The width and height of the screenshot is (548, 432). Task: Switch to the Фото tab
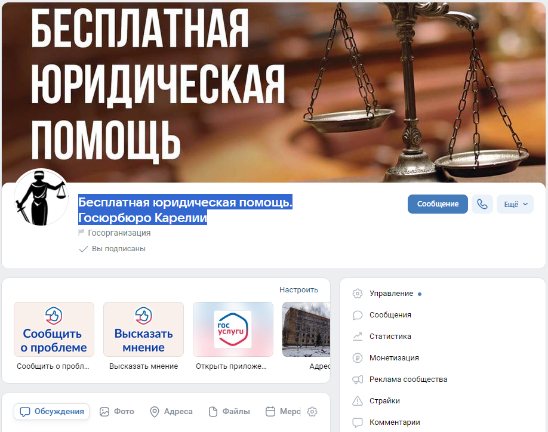117,412
